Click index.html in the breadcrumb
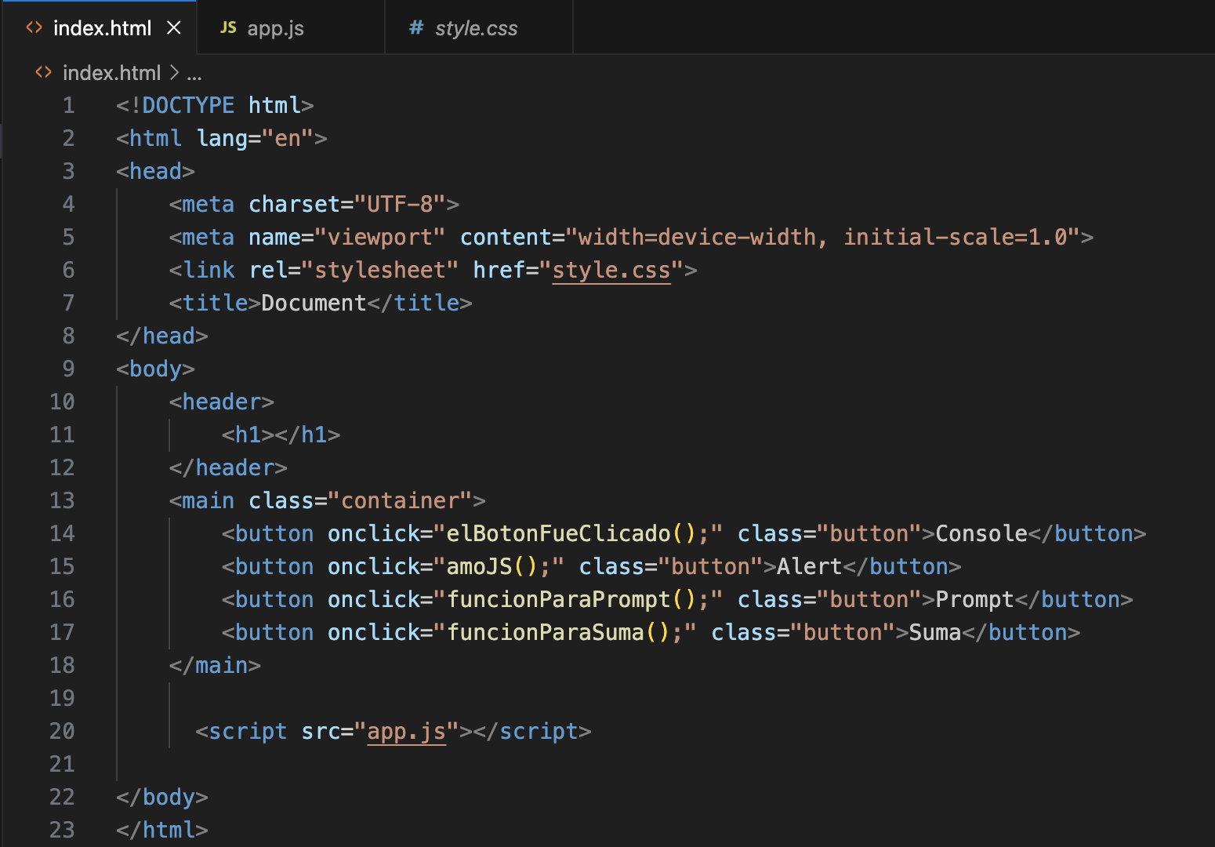 pos(111,73)
